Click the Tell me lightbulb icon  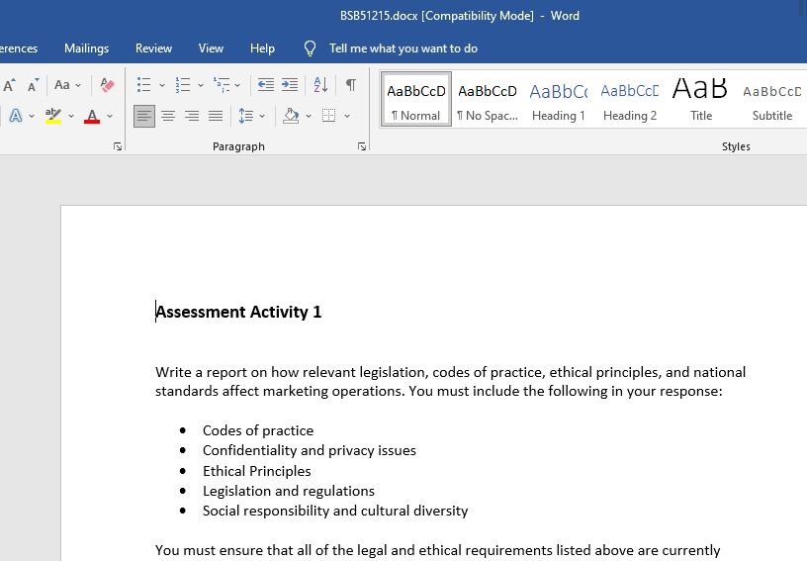[x=310, y=48]
